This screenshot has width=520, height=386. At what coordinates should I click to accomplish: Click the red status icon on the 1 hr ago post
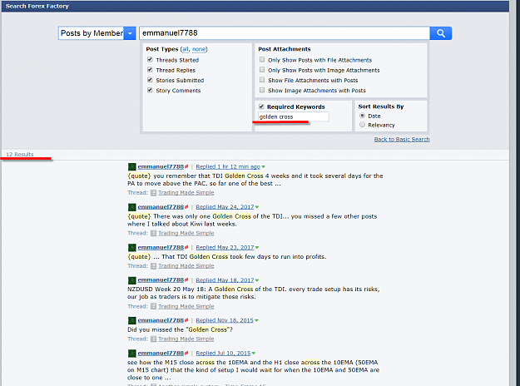click(x=186, y=166)
